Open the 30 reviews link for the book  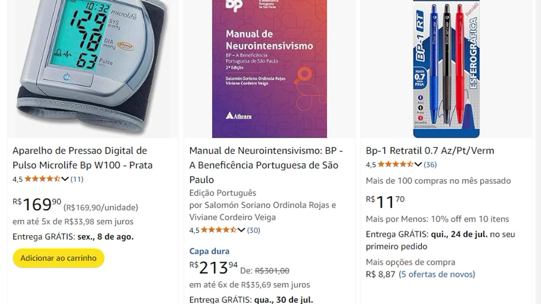tap(254, 230)
